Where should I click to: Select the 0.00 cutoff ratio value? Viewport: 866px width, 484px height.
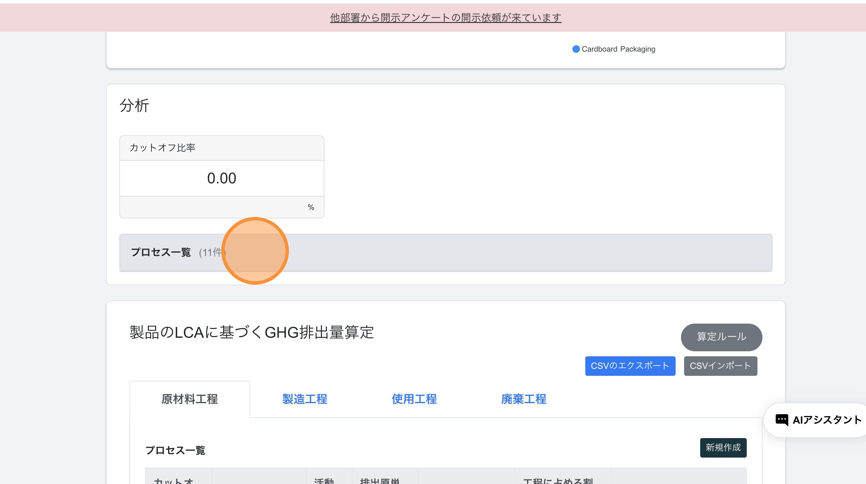pos(222,178)
